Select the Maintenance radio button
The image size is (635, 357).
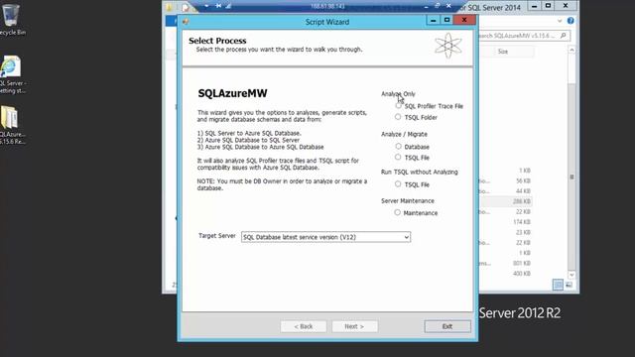[x=397, y=212]
